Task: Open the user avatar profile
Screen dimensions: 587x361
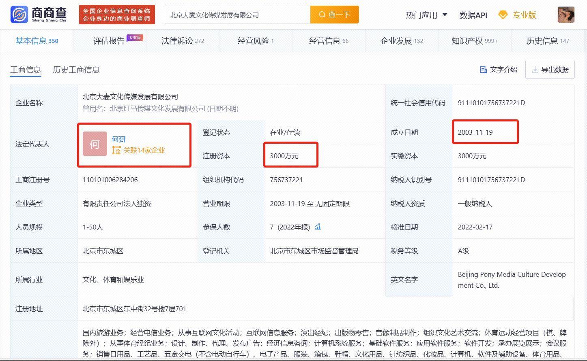Action: click(566, 15)
